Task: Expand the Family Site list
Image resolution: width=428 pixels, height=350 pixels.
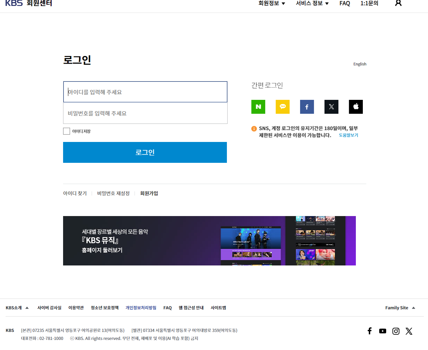Action: tap(400, 308)
